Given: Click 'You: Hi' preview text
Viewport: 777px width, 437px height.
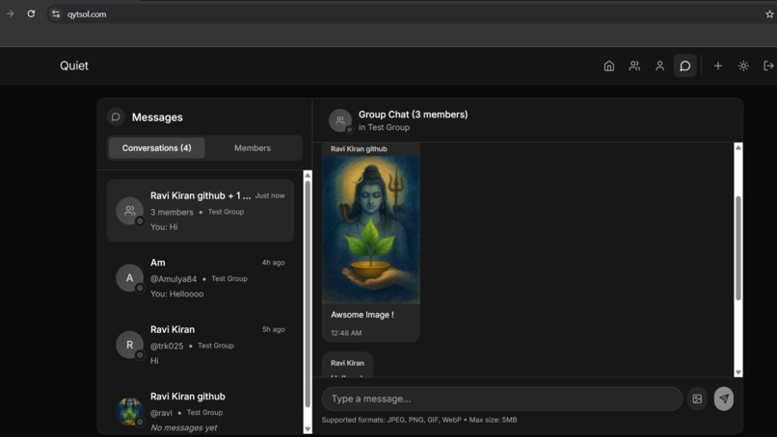Looking at the screenshot, I should click(x=164, y=227).
